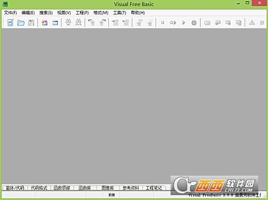Click the first binoculars Find icon

[x=68, y=22]
